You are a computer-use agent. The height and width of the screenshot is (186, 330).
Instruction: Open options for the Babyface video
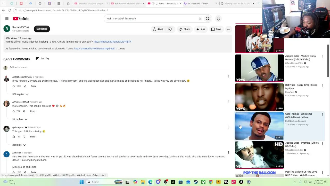[x=322, y=86]
